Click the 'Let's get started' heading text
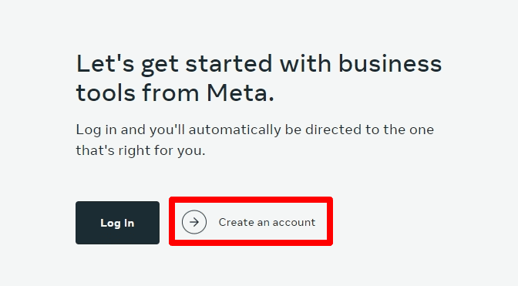 click(259, 78)
